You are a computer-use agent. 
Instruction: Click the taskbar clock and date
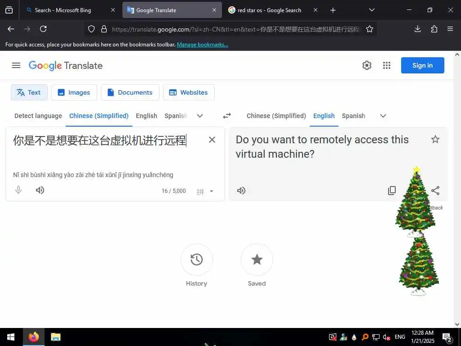click(422, 337)
